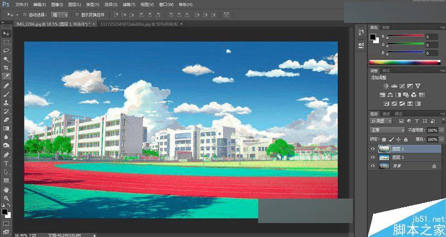The height and width of the screenshot is (237, 446).
Task: Click the R red channel slider
Action: [405, 36]
